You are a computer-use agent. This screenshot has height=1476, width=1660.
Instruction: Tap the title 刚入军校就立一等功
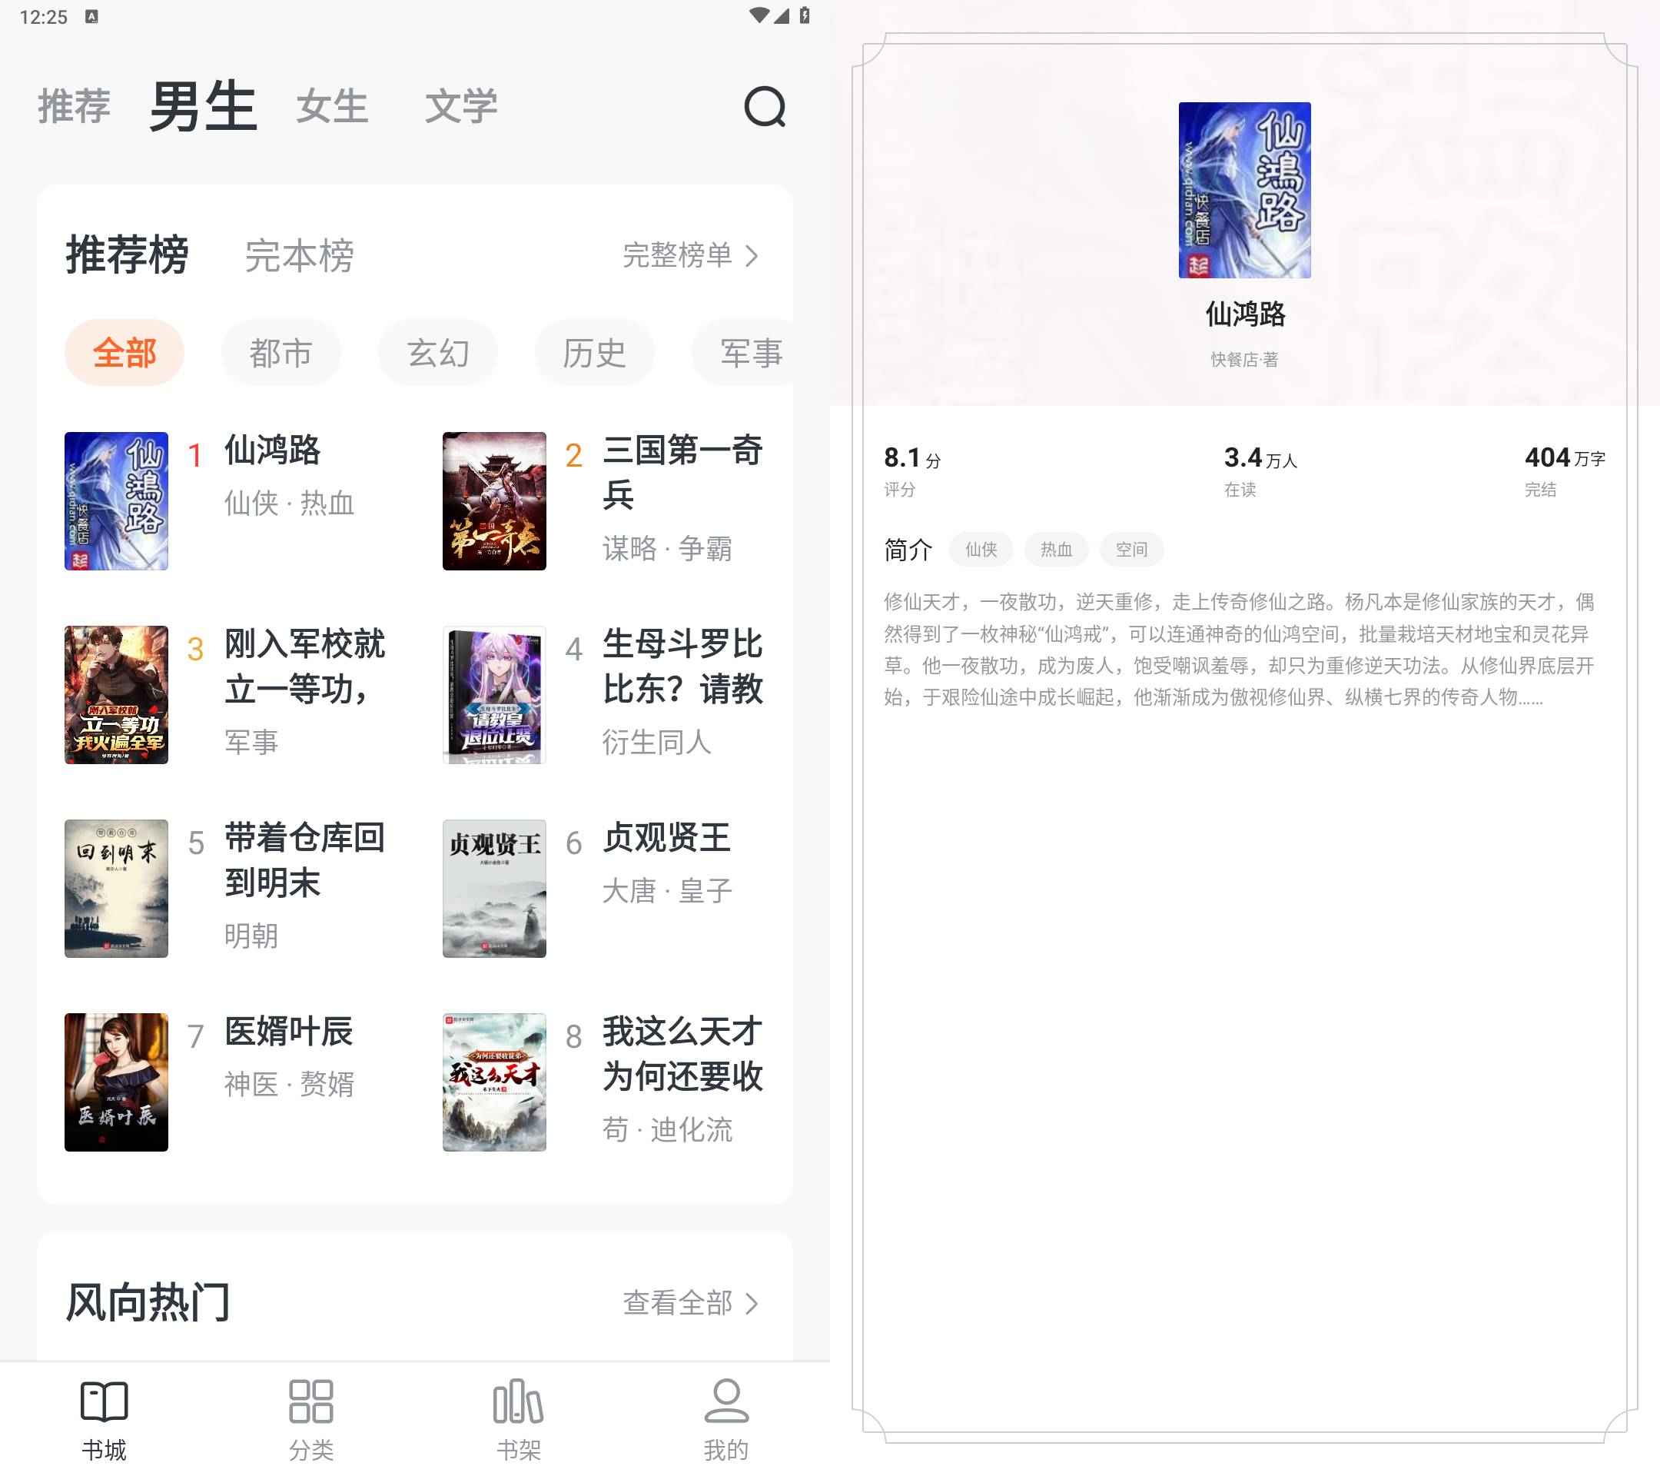click(x=305, y=666)
